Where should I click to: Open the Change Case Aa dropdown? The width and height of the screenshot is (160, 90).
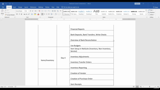36,11
